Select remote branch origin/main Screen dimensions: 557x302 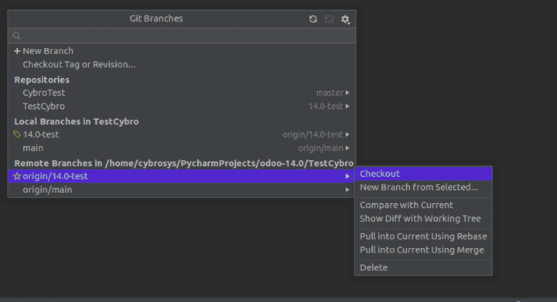click(x=182, y=190)
